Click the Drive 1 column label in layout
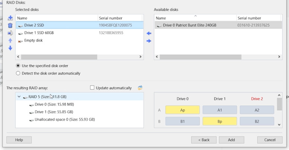The width and height of the screenshot is (289, 150). click(x=220, y=99)
